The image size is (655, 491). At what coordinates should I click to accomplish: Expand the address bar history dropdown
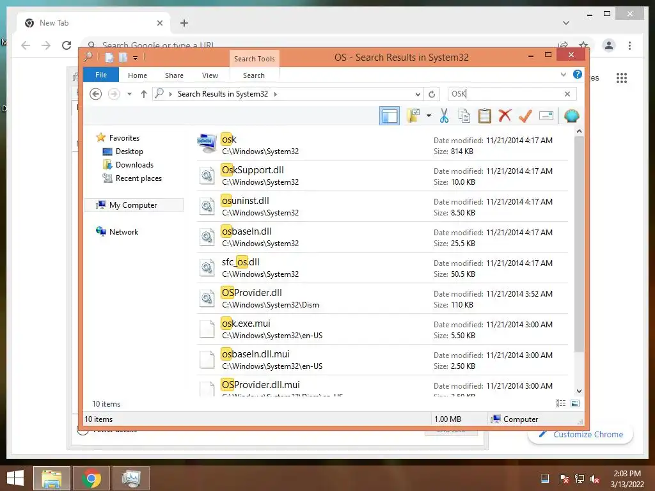(x=418, y=95)
